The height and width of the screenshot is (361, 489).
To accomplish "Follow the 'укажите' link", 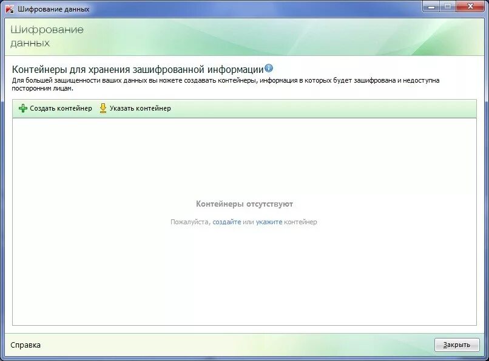I will [269, 222].
